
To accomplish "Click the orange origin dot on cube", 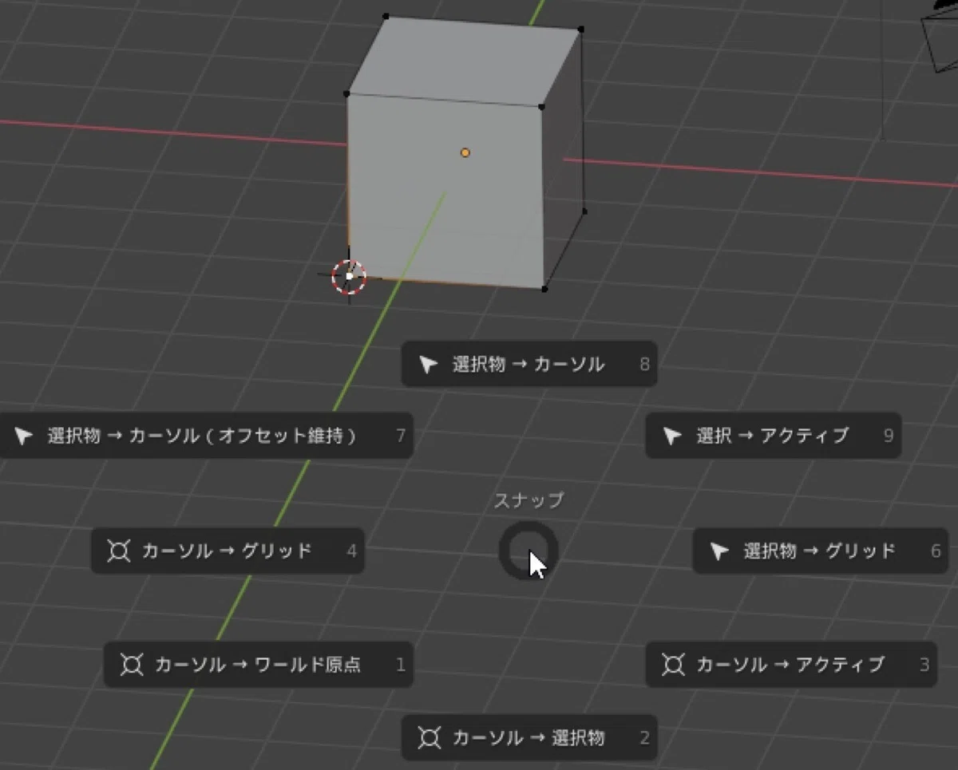I will [x=465, y=152].
